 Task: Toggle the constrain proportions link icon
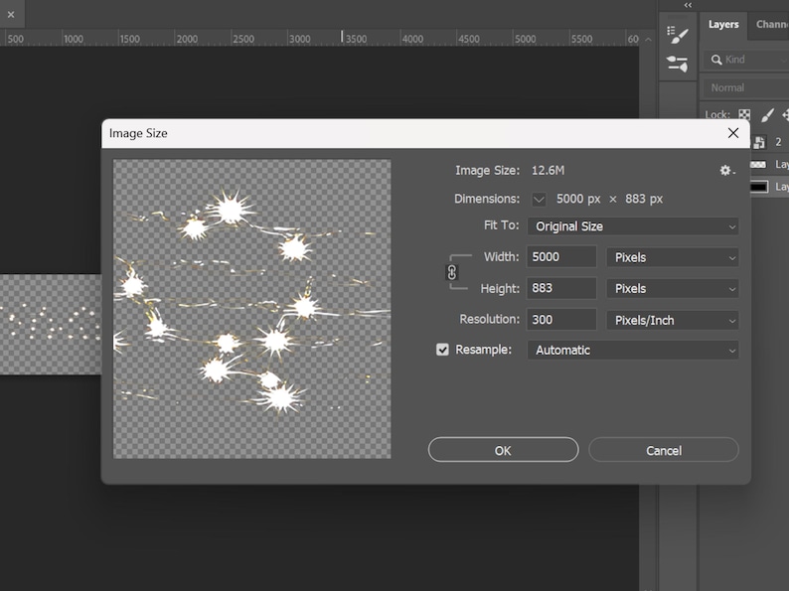pyautogui.click(x=452, y=272)
